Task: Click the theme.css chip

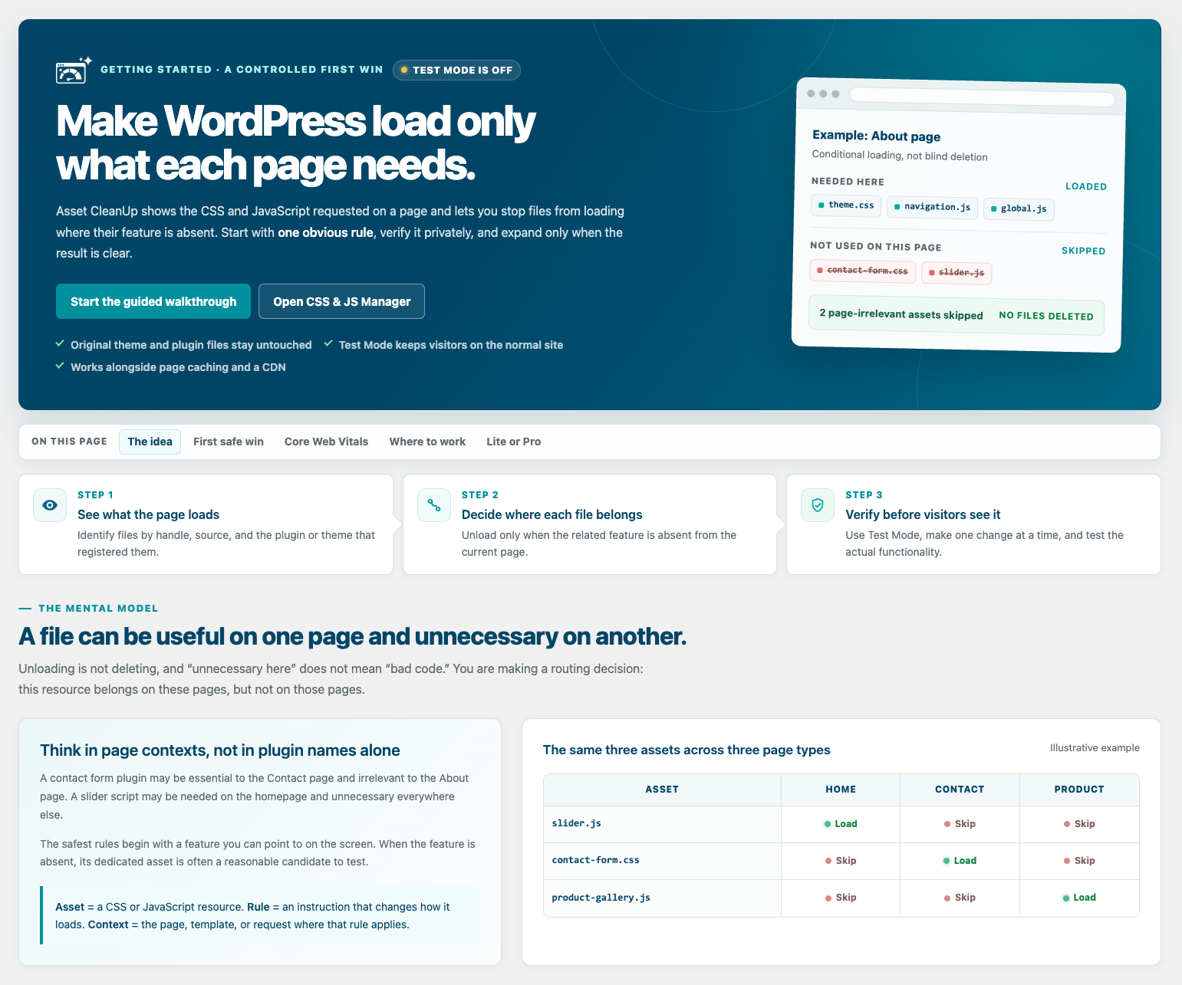Action: (846, 205)
